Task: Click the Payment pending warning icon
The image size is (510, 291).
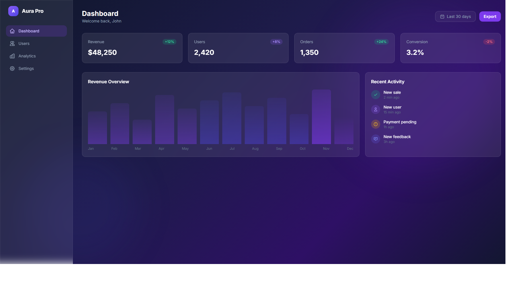Action: (376, 124)
